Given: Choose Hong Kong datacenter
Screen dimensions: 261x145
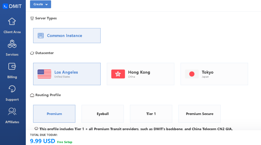Looking at the screenshot, I should (x=140, y=74).
